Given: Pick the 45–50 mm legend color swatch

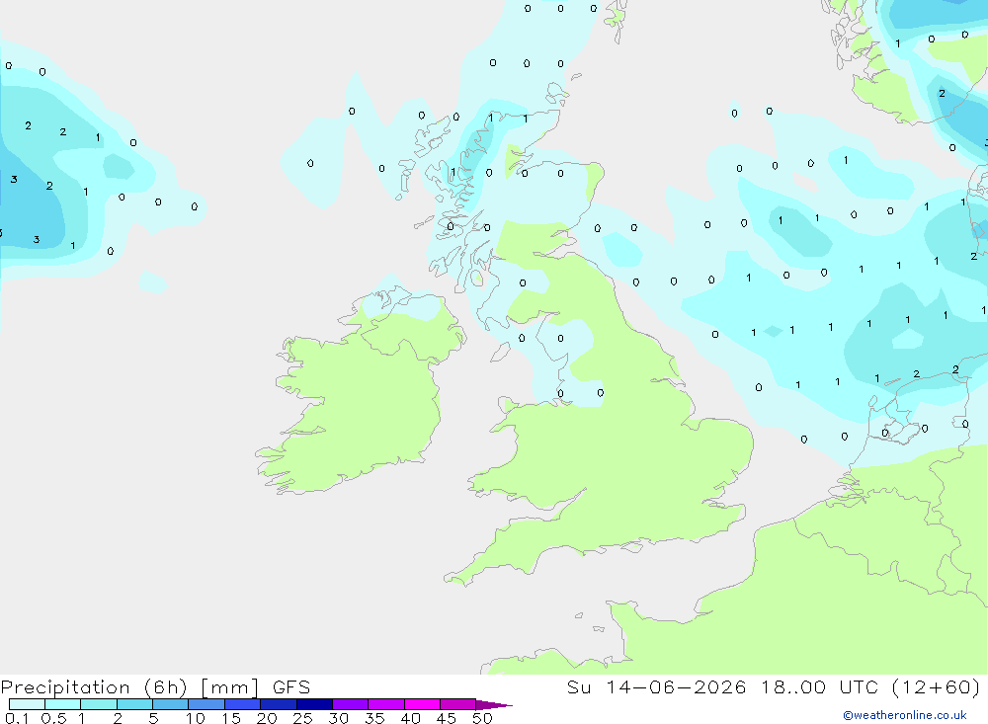Looking at the screenshot, I should click(x=458, y=704).
